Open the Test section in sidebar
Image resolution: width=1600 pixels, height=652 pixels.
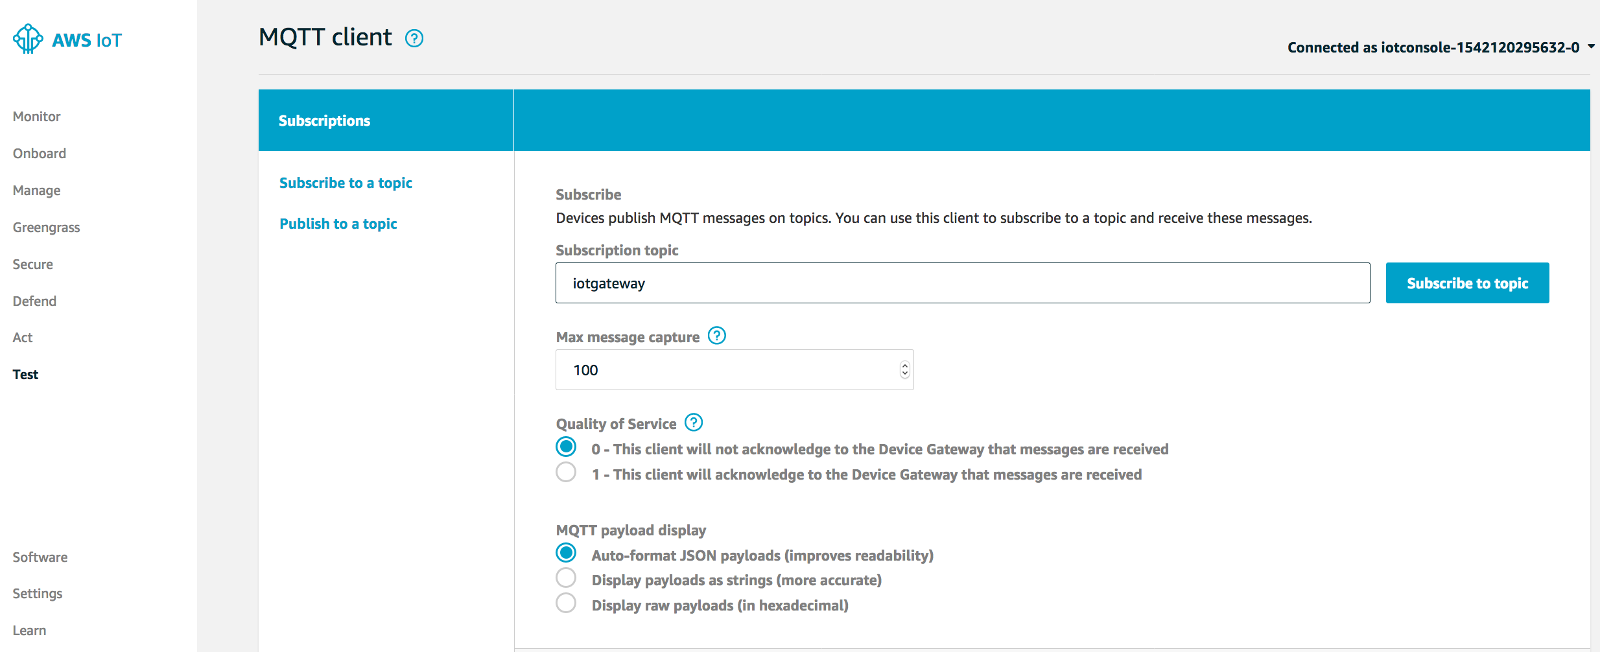click(x=25, y=375)
